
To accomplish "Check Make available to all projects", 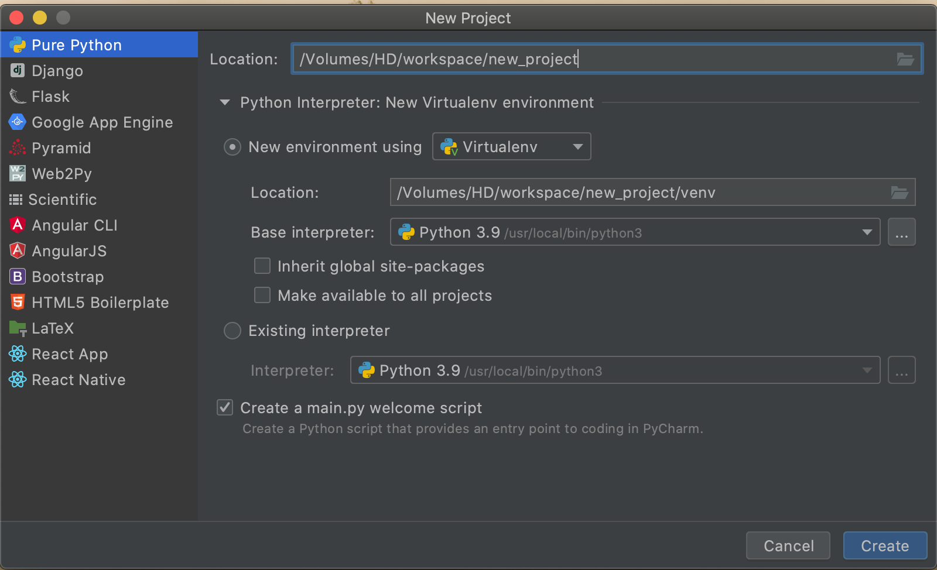I will (262, 296).
